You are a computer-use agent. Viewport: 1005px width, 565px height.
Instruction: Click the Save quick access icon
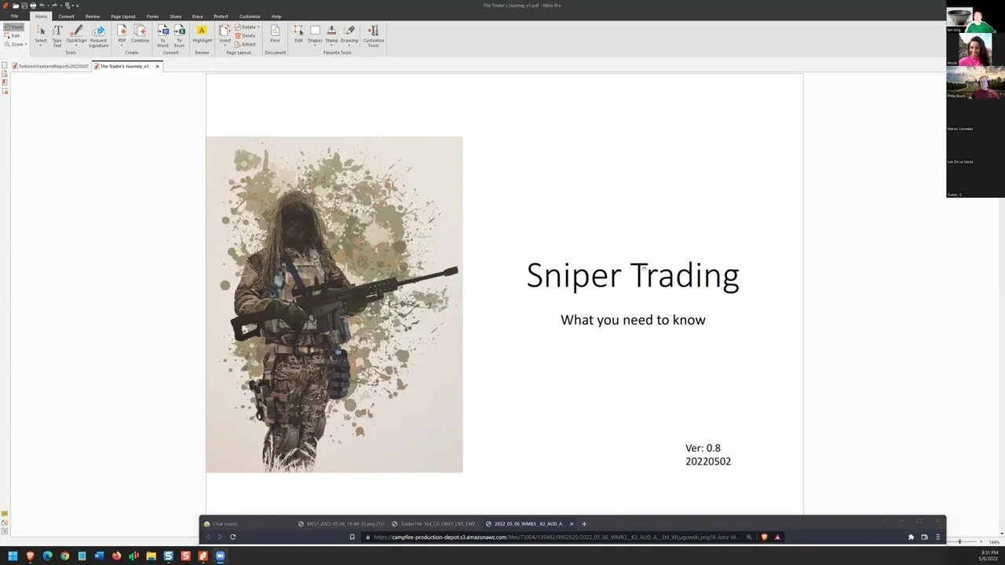24,5
